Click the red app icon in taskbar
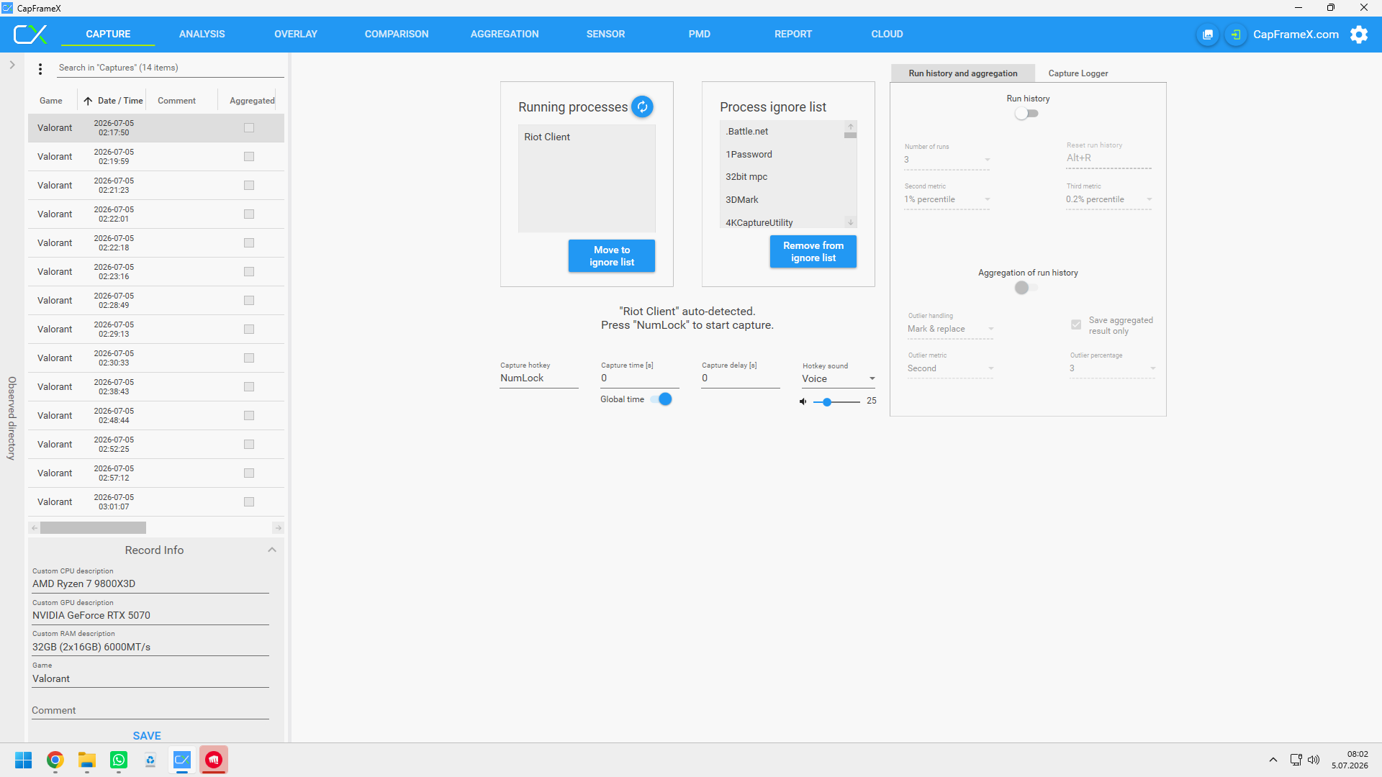The height and width of the screenshot is (777, 1382). (214, 760)
